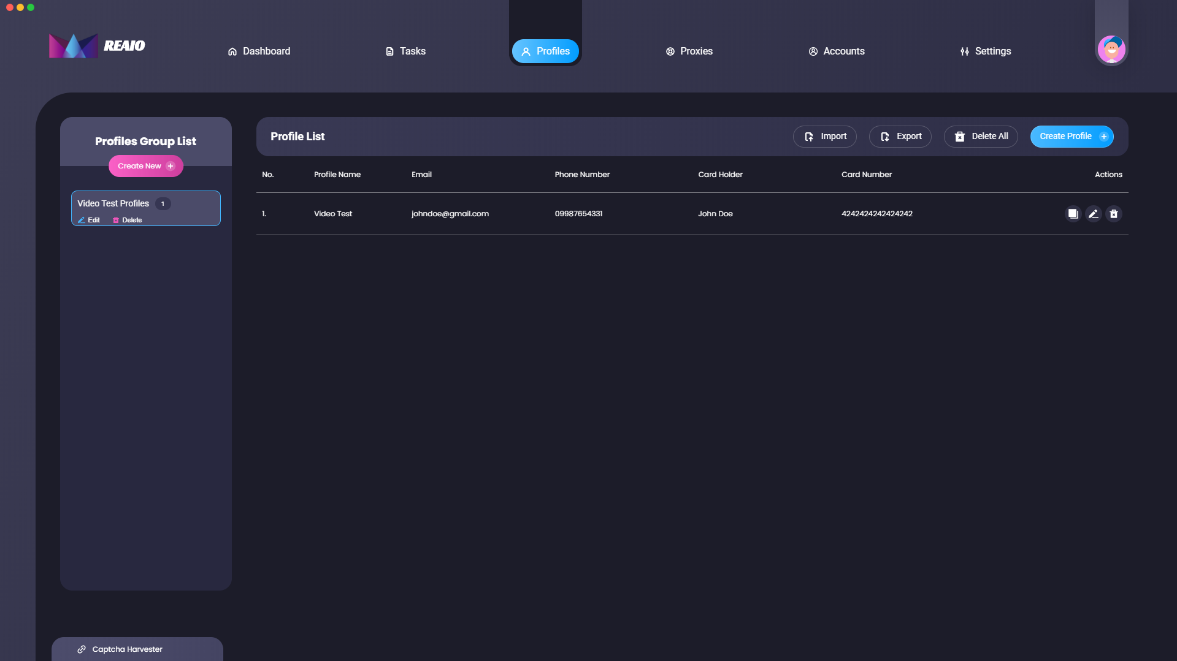Edit the Video Test Profiles group
The height and width of the screenshot is (661, 1177).
pos(89,220)
